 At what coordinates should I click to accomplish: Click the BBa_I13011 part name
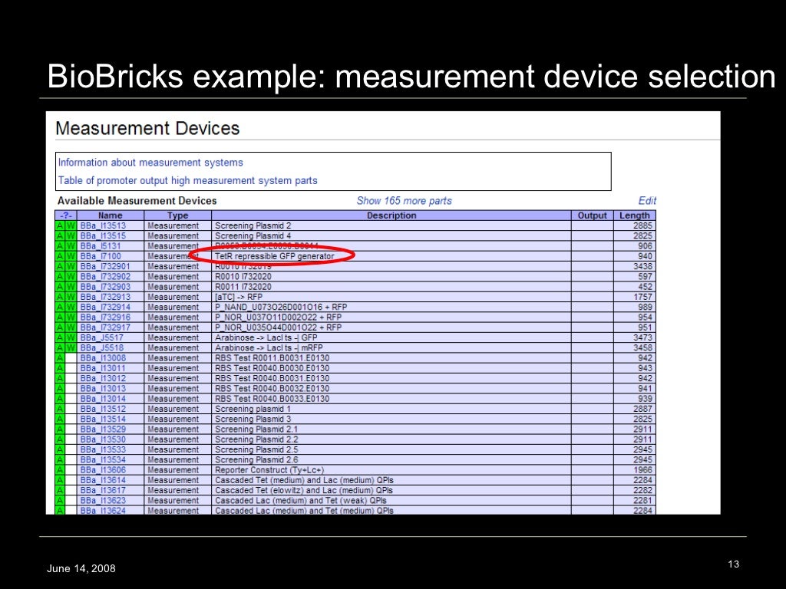point(104,368)
